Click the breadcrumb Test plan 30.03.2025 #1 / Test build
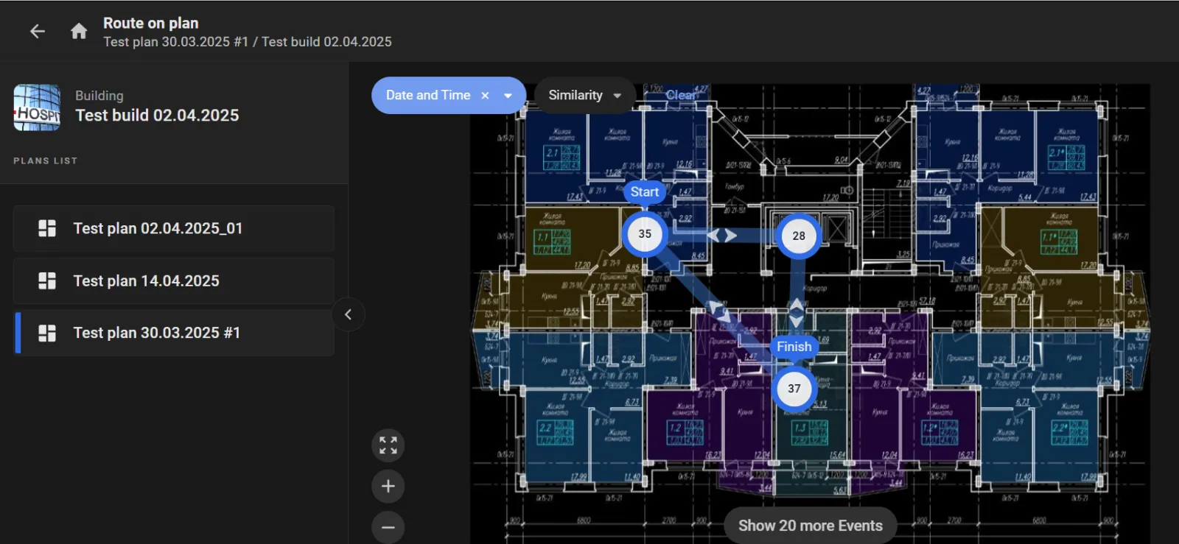The height and width of the screenshot is (544, 1179). pyautogui.click(x=248, y=42)
